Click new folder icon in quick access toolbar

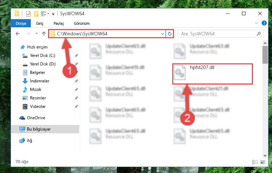coord(36,13)
